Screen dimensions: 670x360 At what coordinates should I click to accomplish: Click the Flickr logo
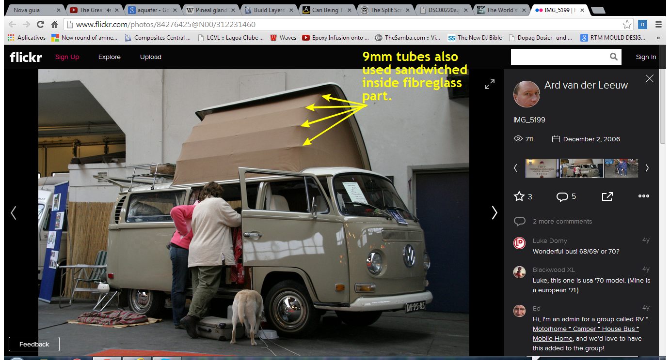26,57
